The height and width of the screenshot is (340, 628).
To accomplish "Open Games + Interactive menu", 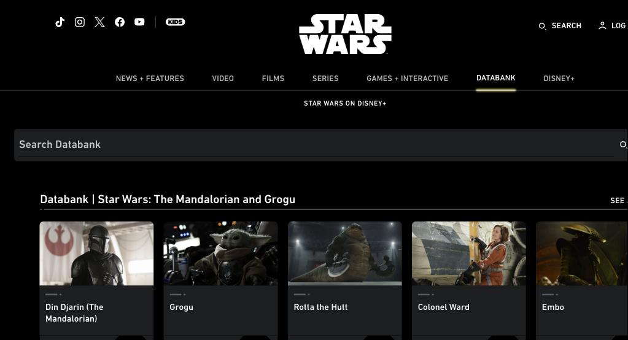I will tap(408, 79).
